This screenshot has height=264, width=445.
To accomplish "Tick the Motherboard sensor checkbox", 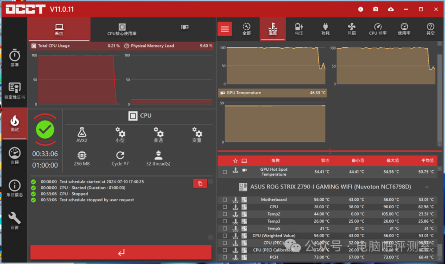I will [225, 200].
